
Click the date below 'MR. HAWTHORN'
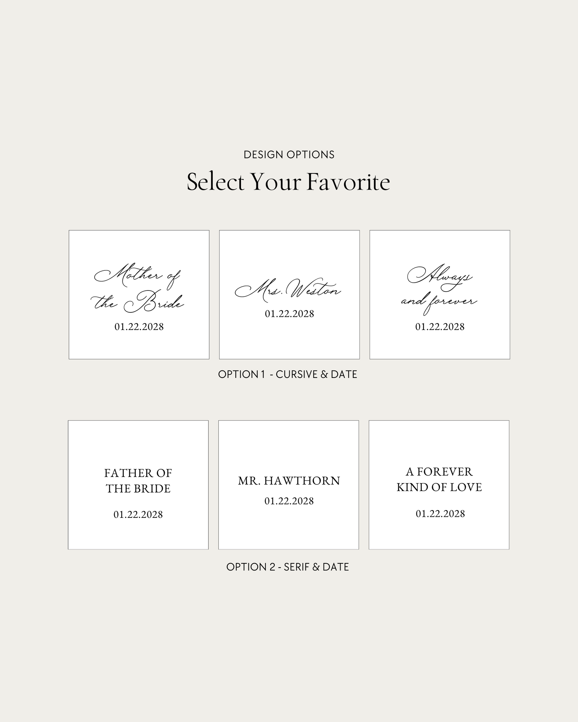[x=289, y=501]
